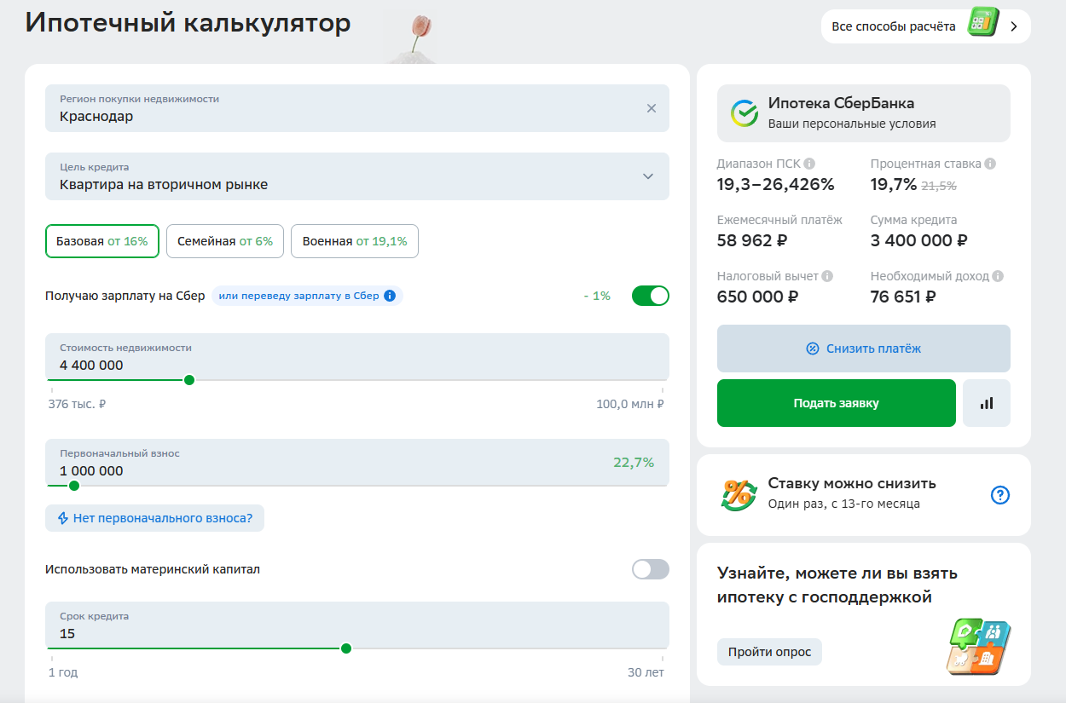Click Нет первоначального взноса? link
Viewport: 1066px width, 703px height.
155,518
